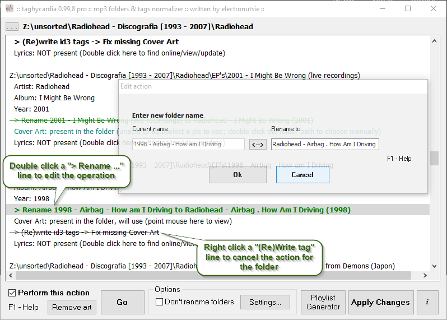Click "Cover Art: present in the folder, will use" line
Image resolution: width=447 pixels, height=320 pixels.
(123, 221)
